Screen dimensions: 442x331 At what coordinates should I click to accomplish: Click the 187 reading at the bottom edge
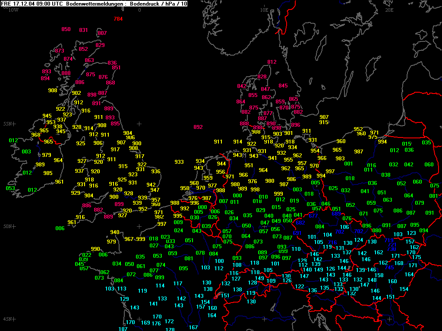pos(123,329)
